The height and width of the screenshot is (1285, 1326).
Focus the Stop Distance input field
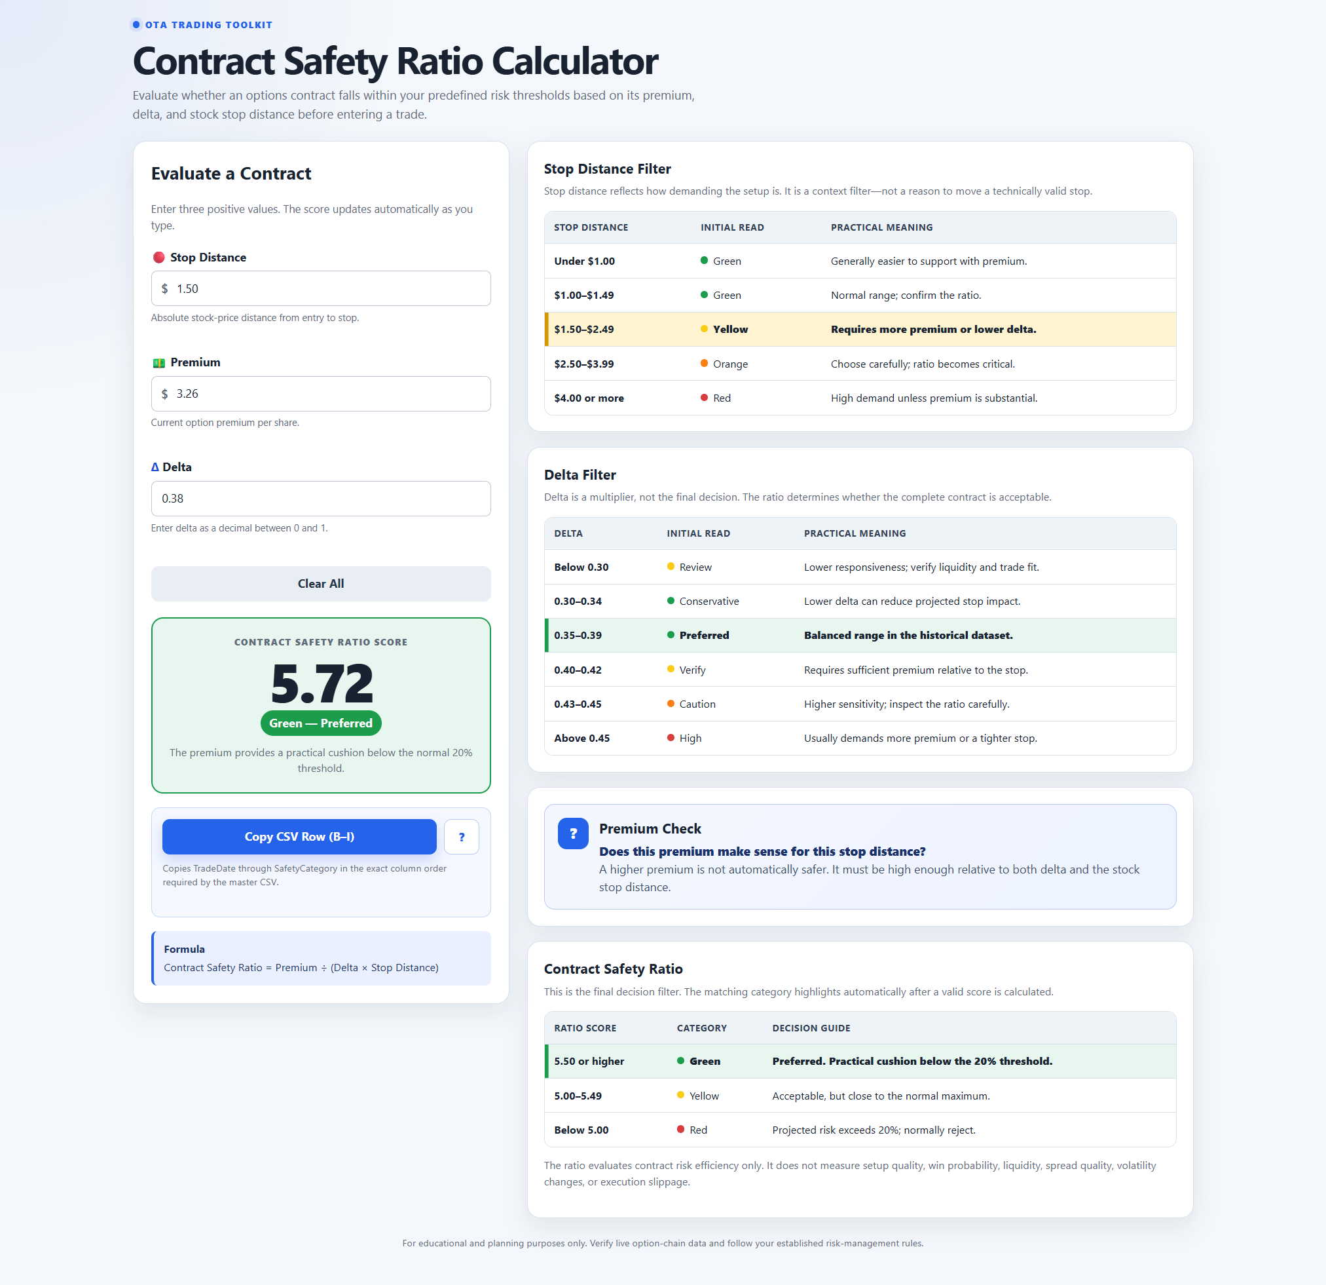(x=321, y=288)
